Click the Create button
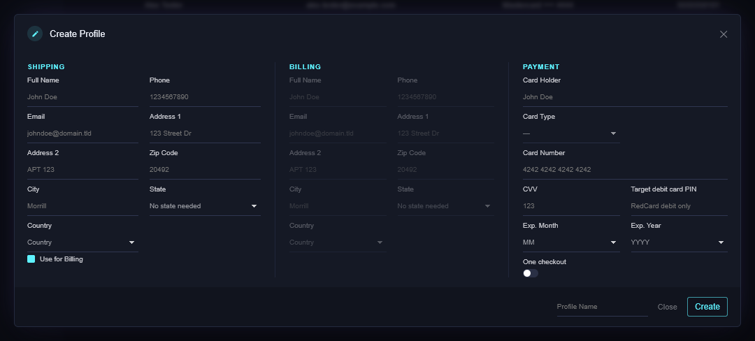This screenshot has height=341, width=755. [x=707, y=307]
